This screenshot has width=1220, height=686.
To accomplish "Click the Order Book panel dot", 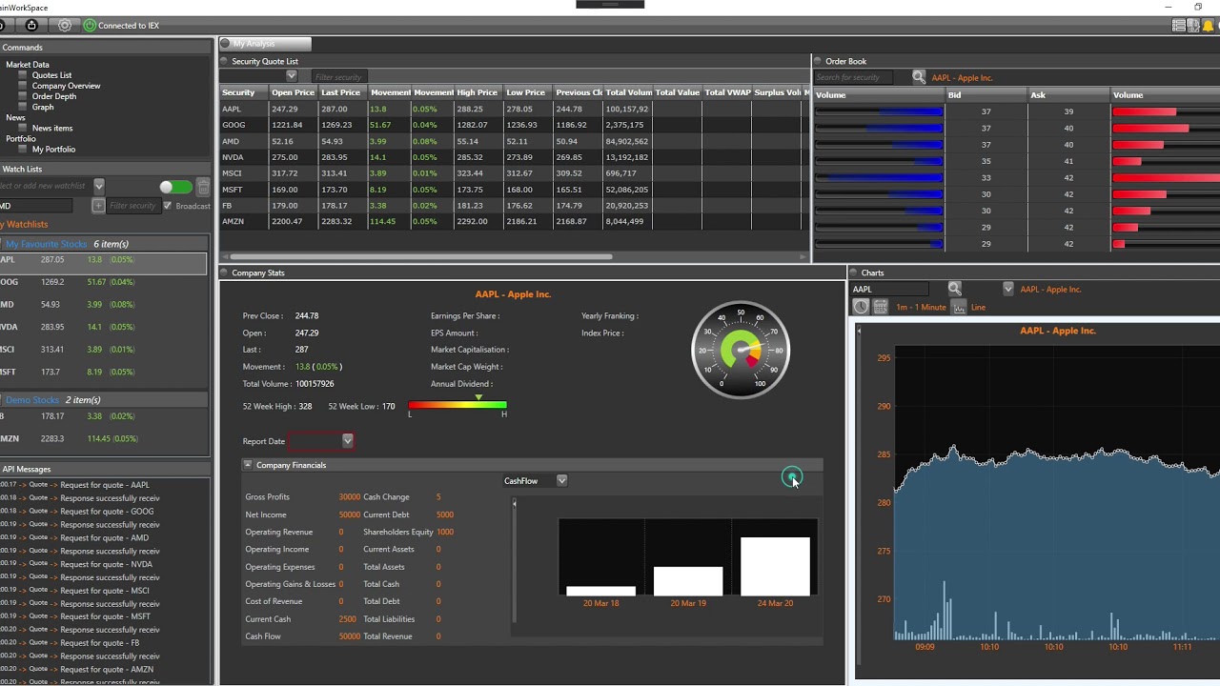I will pos(818,61).
